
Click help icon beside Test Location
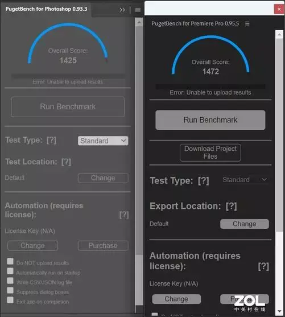[66, 162]
